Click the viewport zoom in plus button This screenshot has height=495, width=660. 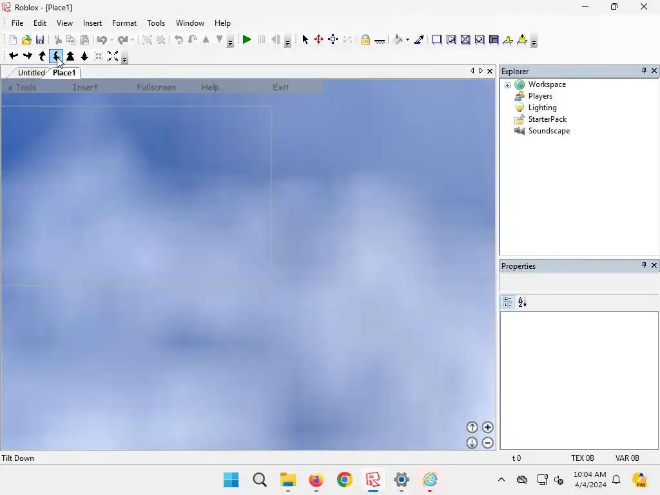487,427
